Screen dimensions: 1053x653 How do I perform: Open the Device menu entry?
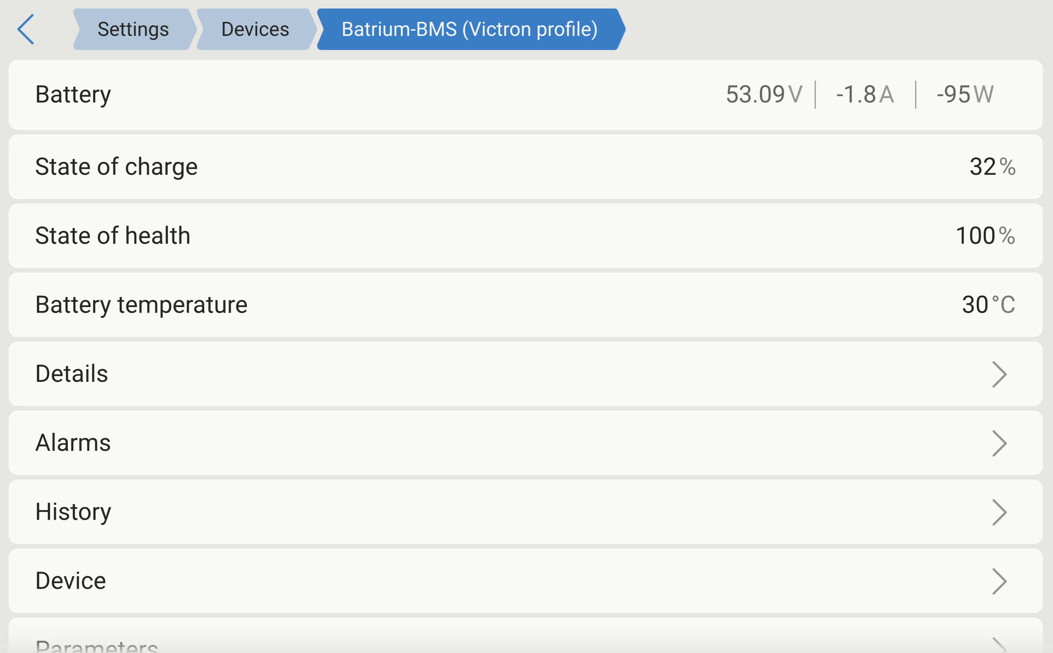71,581
